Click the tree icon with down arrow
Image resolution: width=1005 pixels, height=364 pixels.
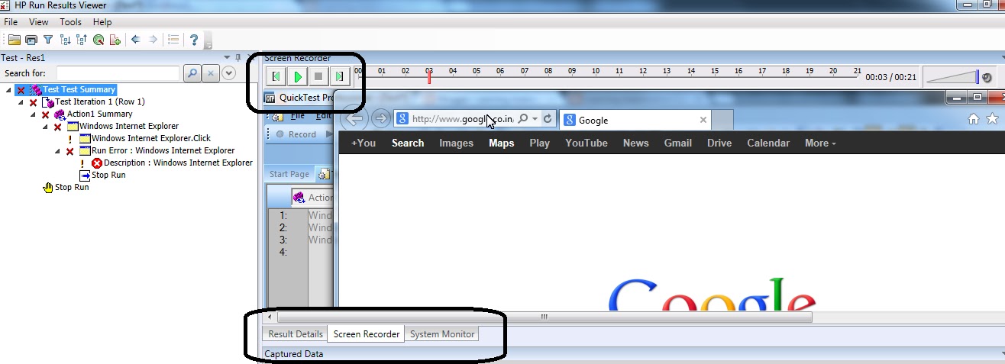(x=64, y=40)
